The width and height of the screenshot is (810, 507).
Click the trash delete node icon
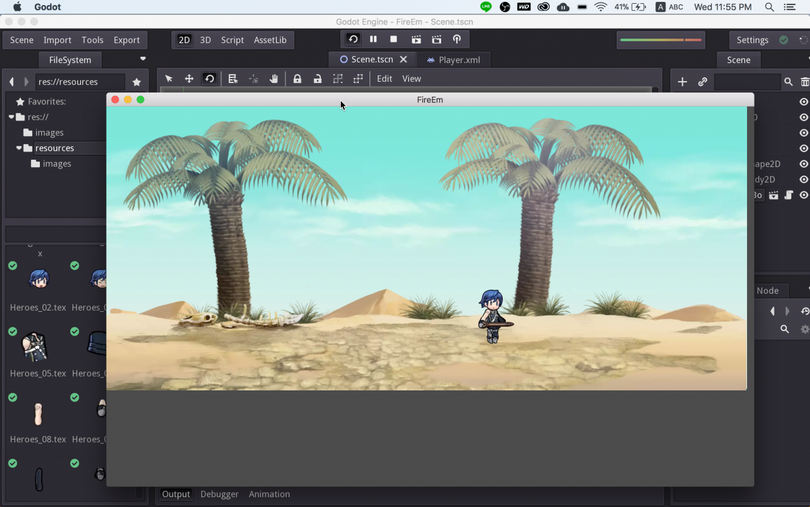tap(805, 82)
